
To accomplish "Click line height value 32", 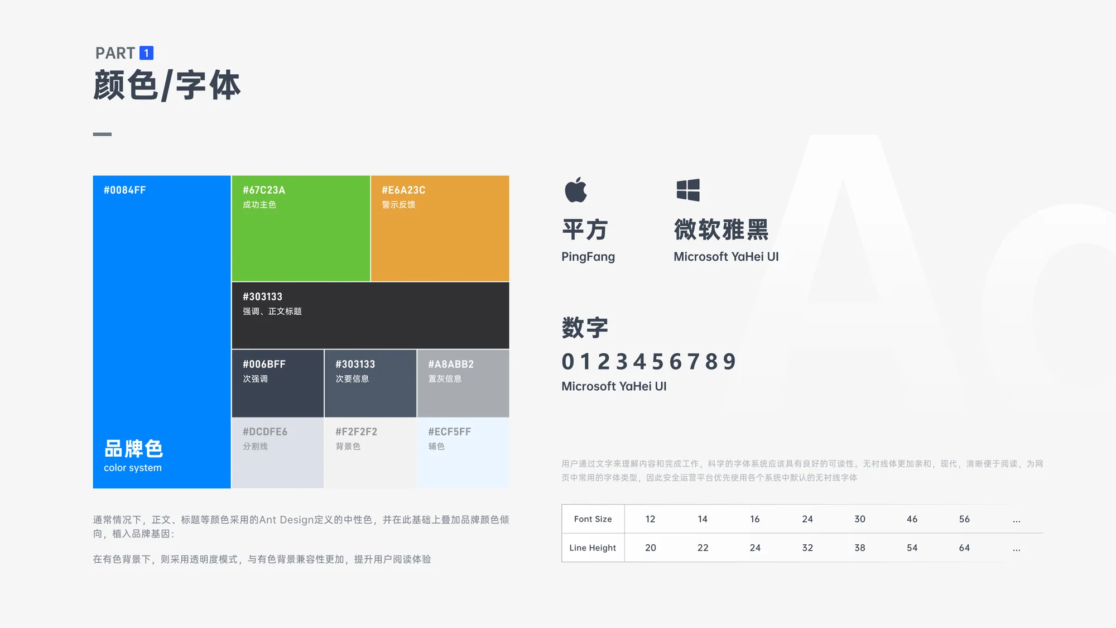I will click(807, 548).
